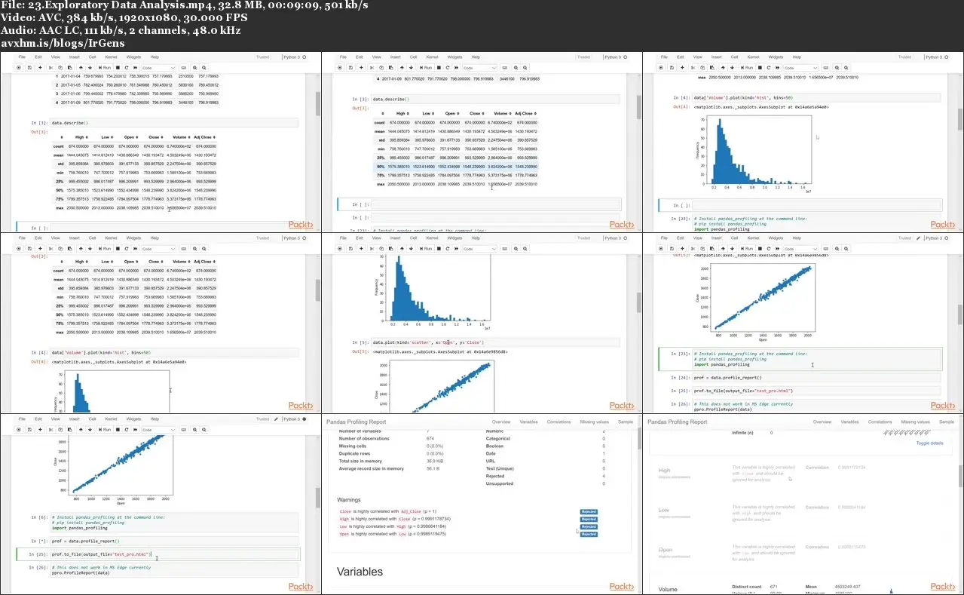Viewport: 964px width, 595px height.
Task: Open the Widgets menu in the fourth thumbnail
Action: coord(133,238)
